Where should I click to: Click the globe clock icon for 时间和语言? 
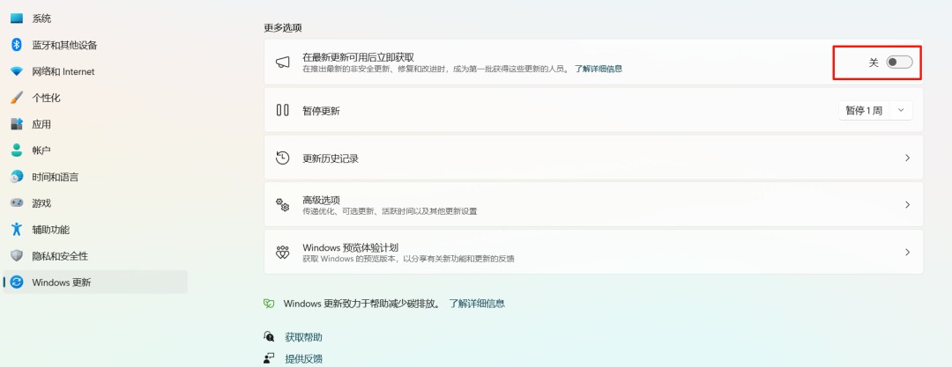pyautogui.click(x=17, y=177)
